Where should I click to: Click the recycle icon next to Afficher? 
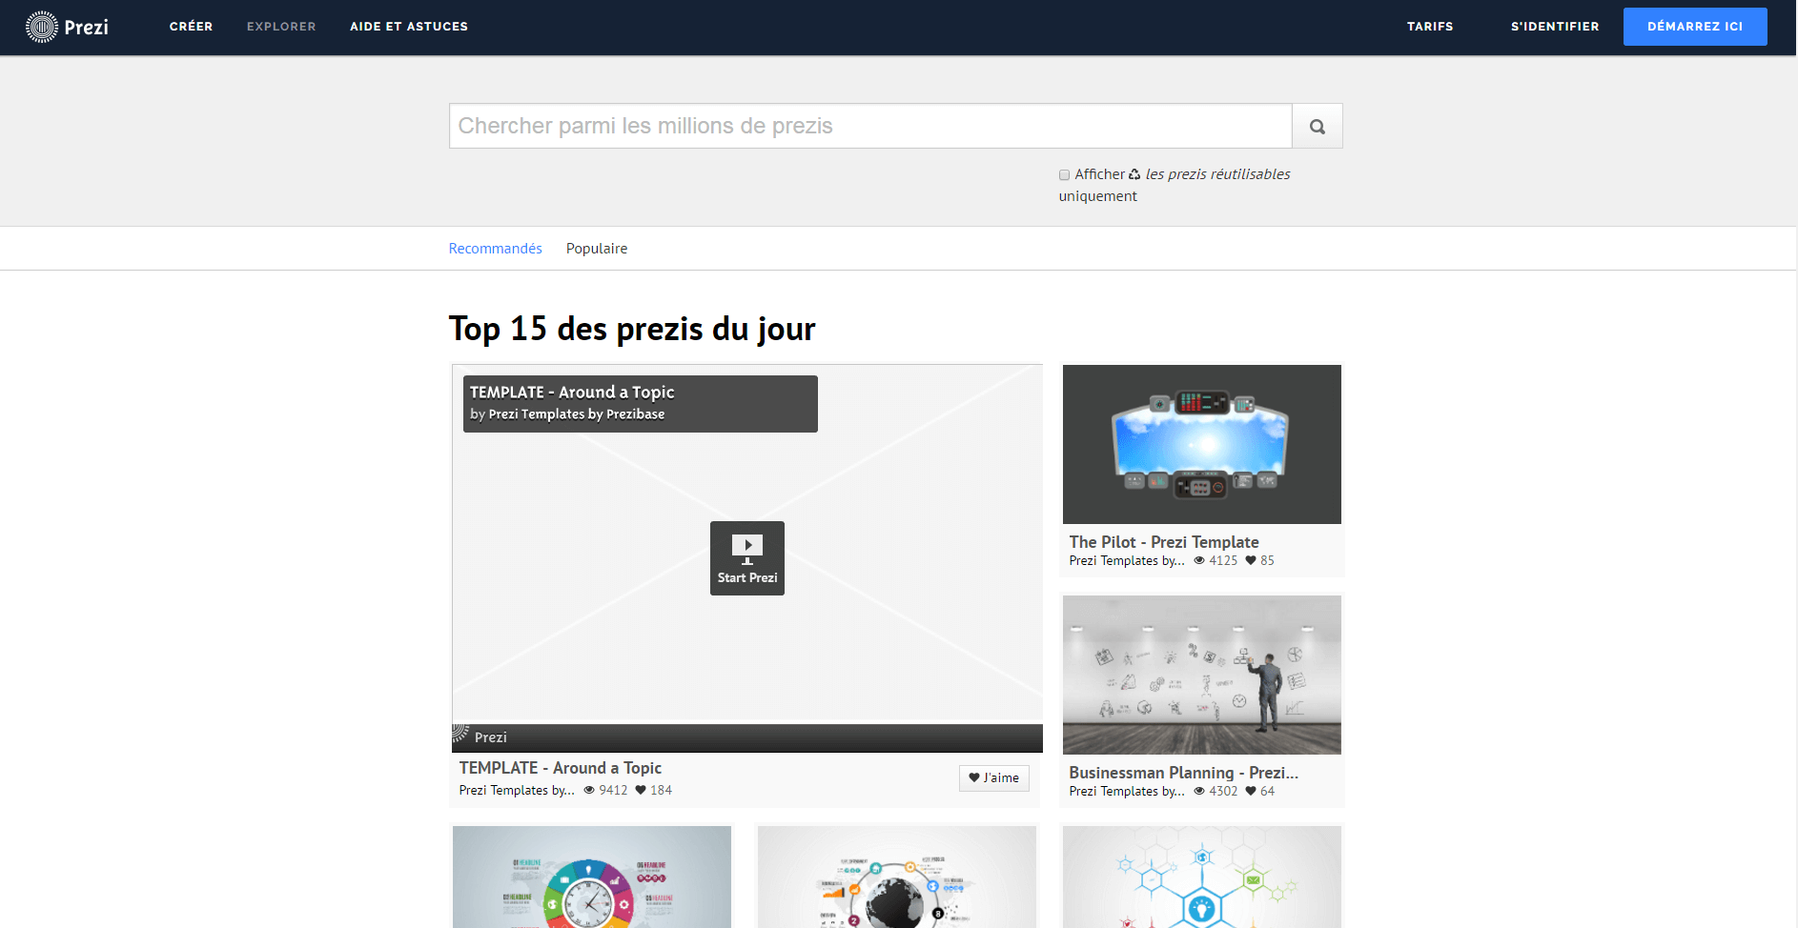(1134, 174)
